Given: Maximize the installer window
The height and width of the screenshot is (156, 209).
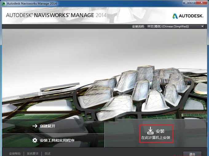Looking at the screenshot, I should coord(193,3).
